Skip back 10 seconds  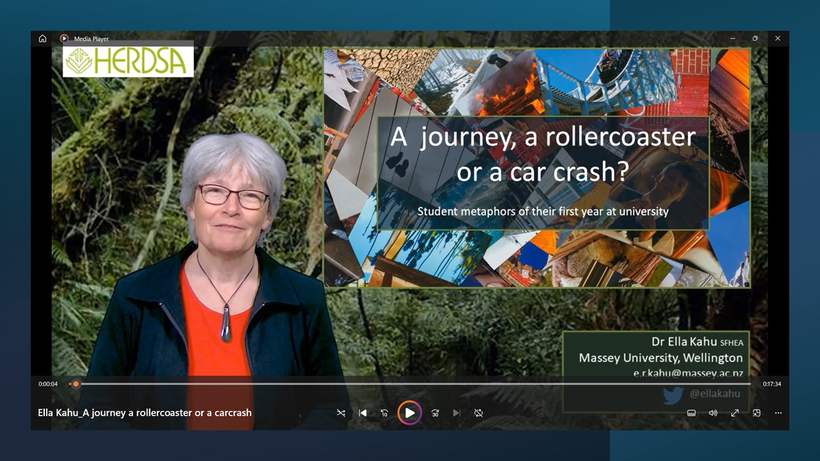pyautogui.click(x=385, y=413)
